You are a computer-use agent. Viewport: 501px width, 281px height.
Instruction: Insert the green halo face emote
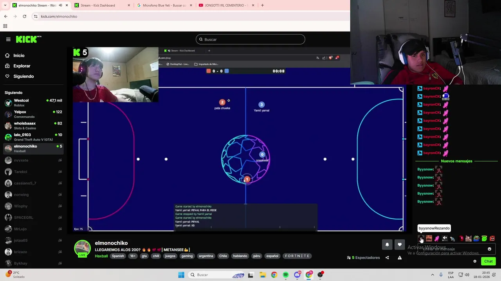pyautogui.click(x=484, y=238)
